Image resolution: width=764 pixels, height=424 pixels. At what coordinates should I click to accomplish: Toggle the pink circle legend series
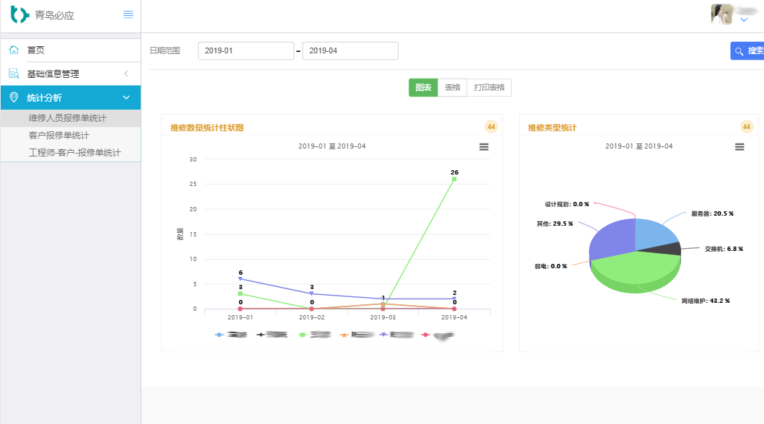click(438, 335)
